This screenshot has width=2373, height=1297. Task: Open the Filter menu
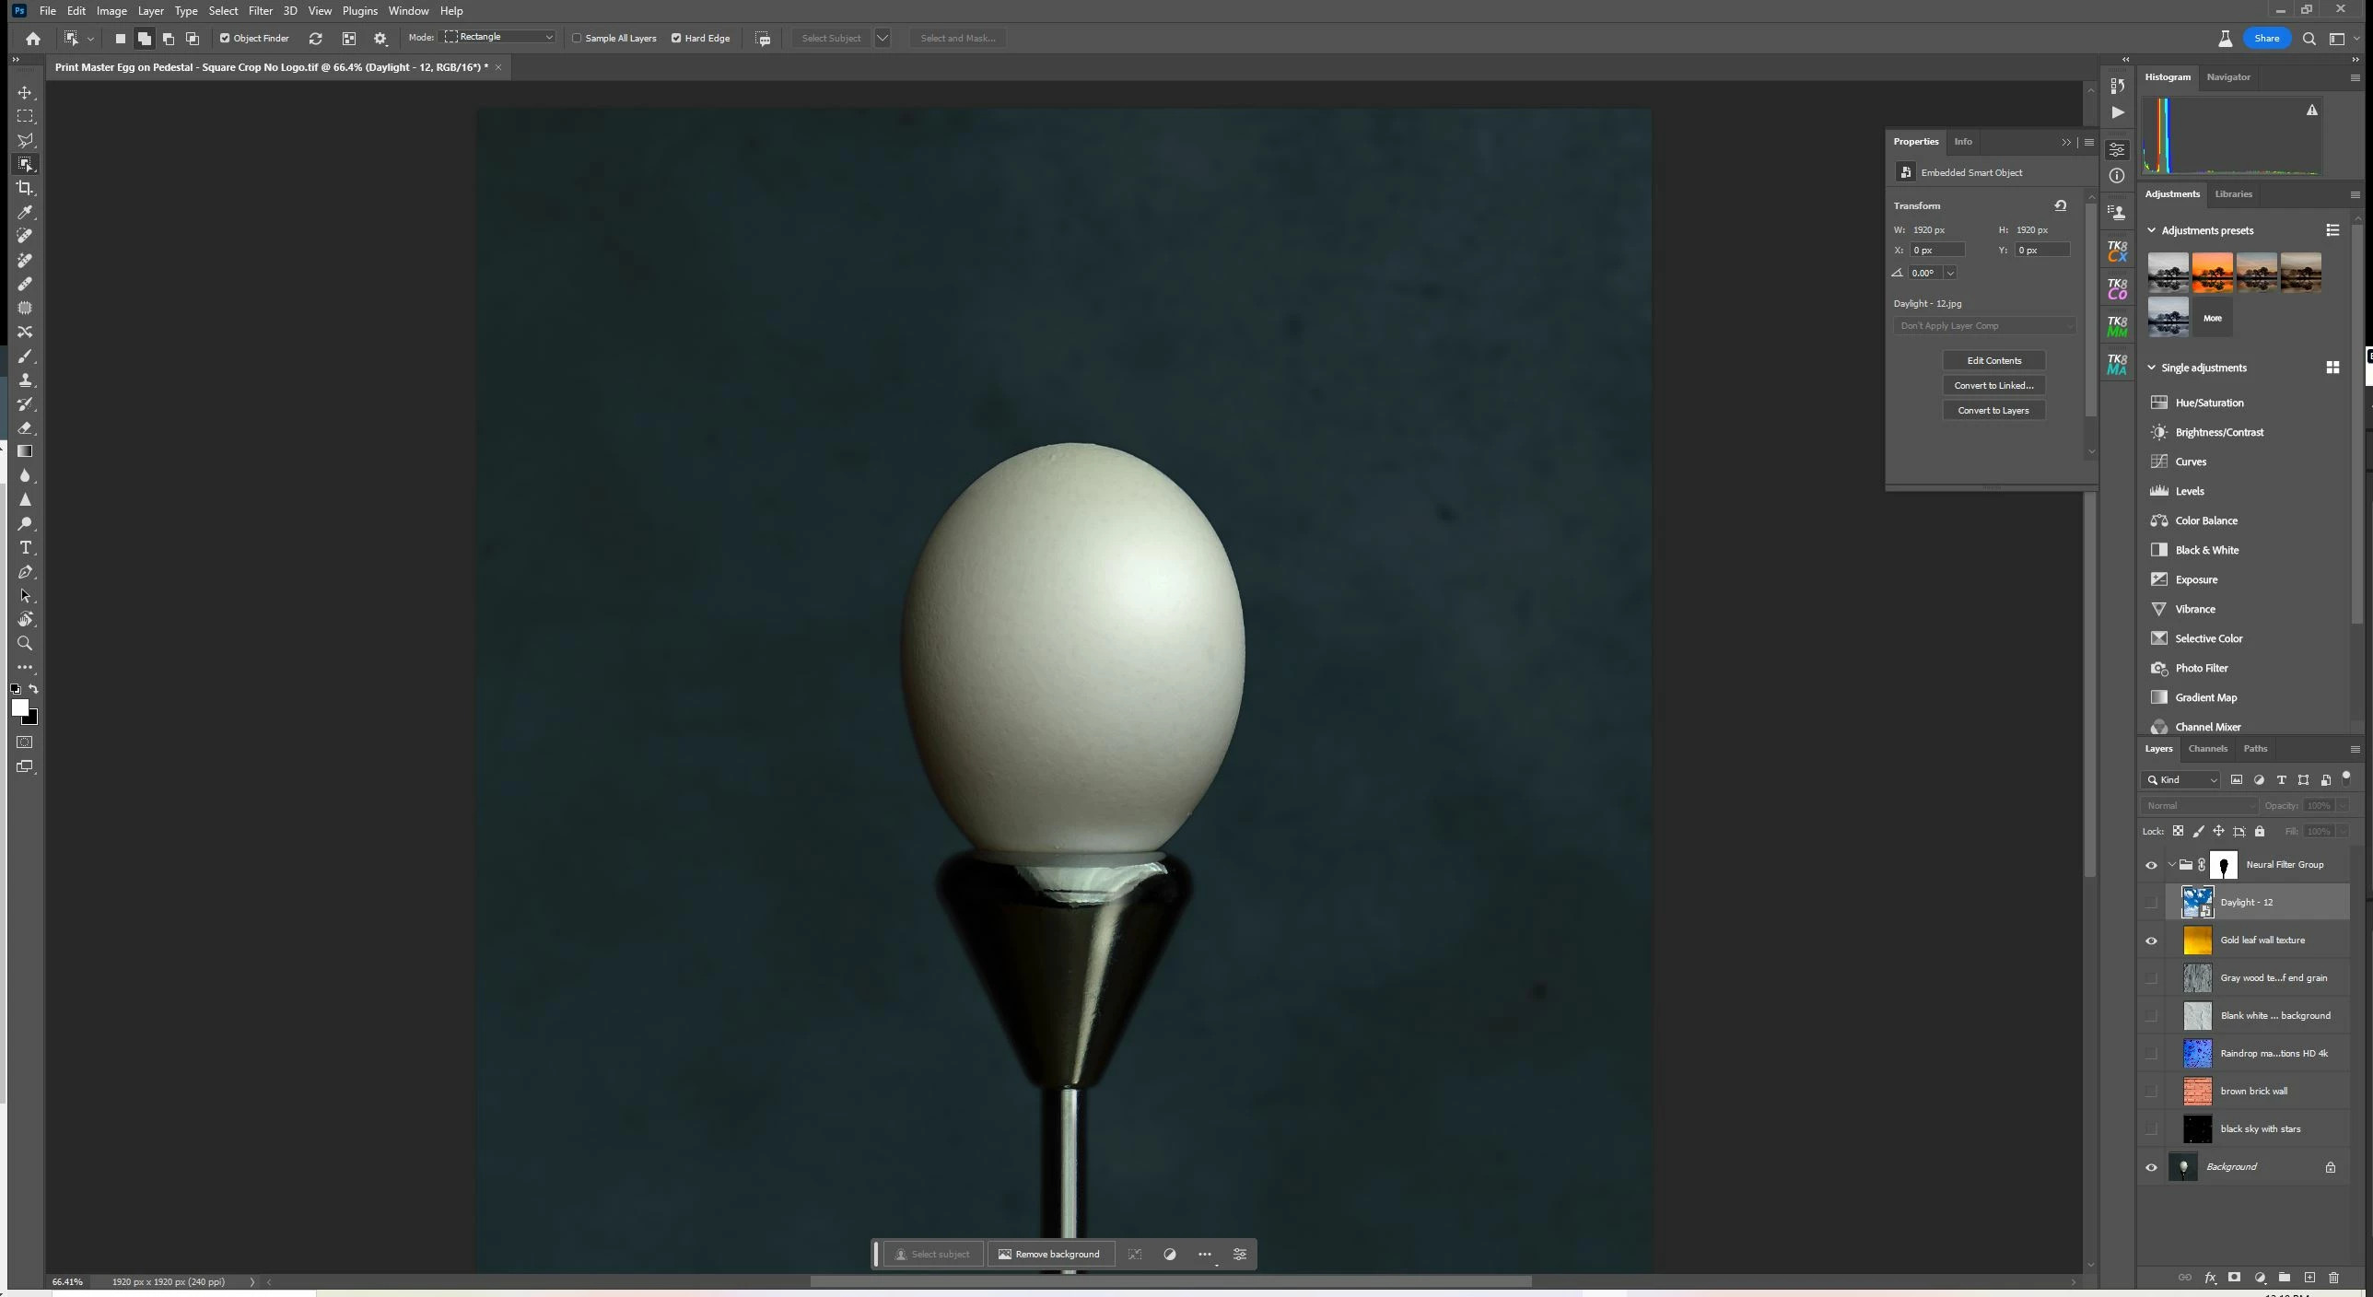[260, 11]
